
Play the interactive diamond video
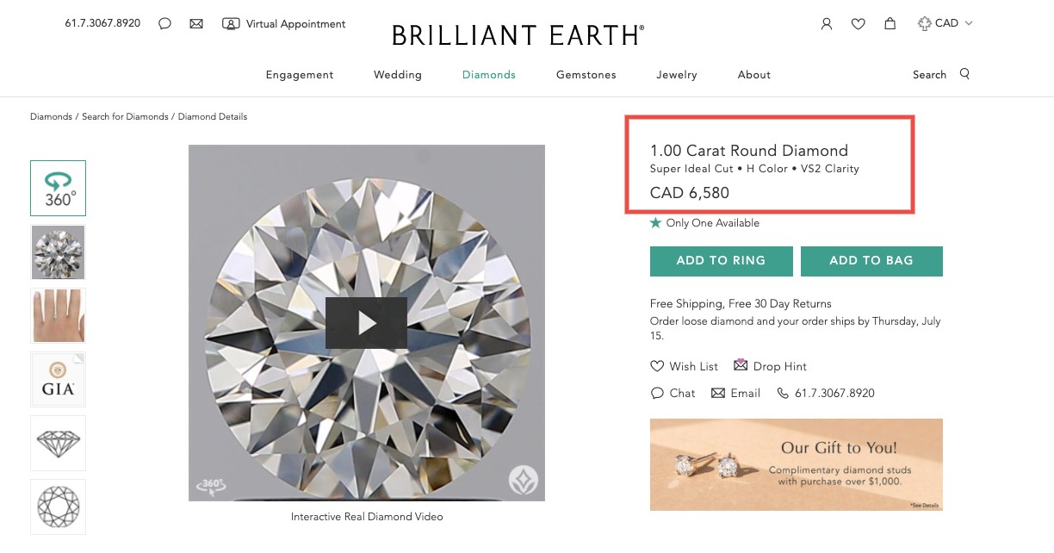click(366, 322)
